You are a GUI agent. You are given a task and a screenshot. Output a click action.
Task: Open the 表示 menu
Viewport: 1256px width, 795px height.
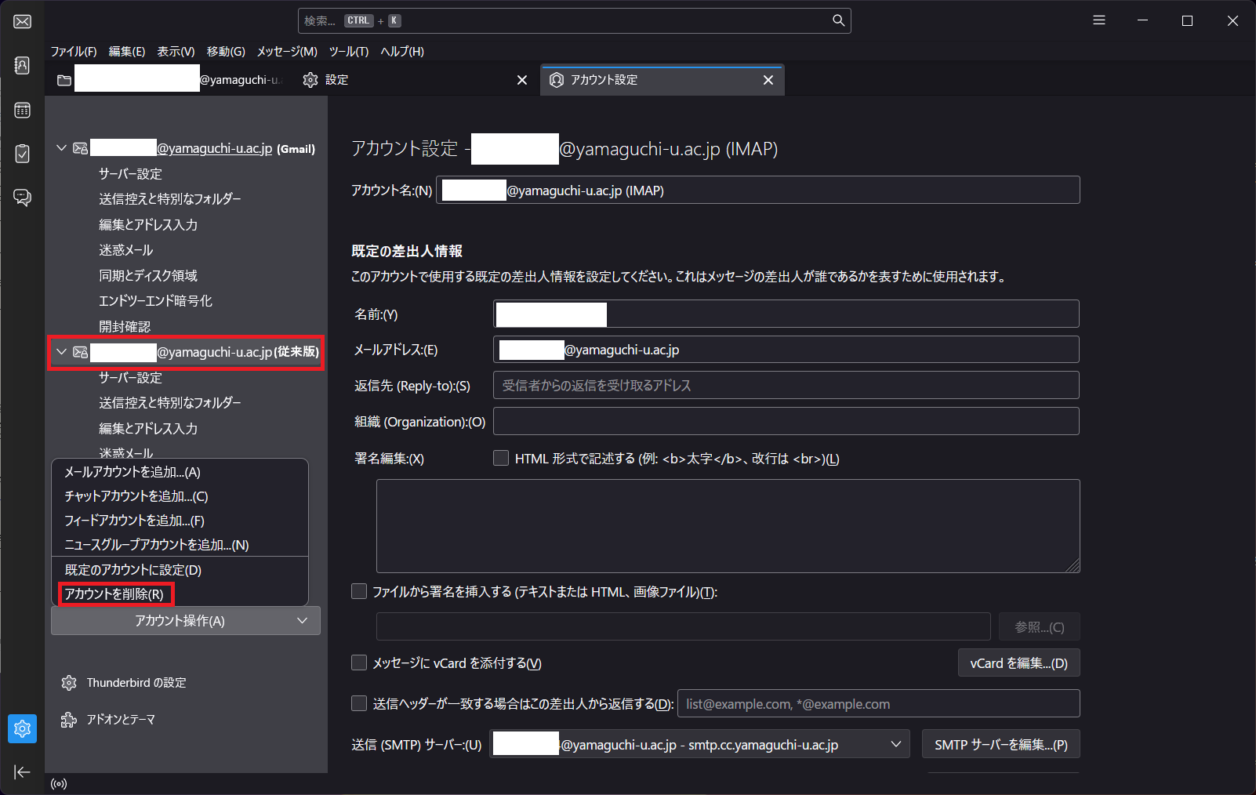(x=176, y=52)
